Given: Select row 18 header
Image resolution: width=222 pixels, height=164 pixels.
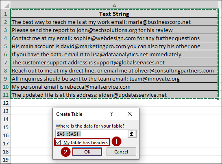Looking at the screenshot, I should coord(6,152).
